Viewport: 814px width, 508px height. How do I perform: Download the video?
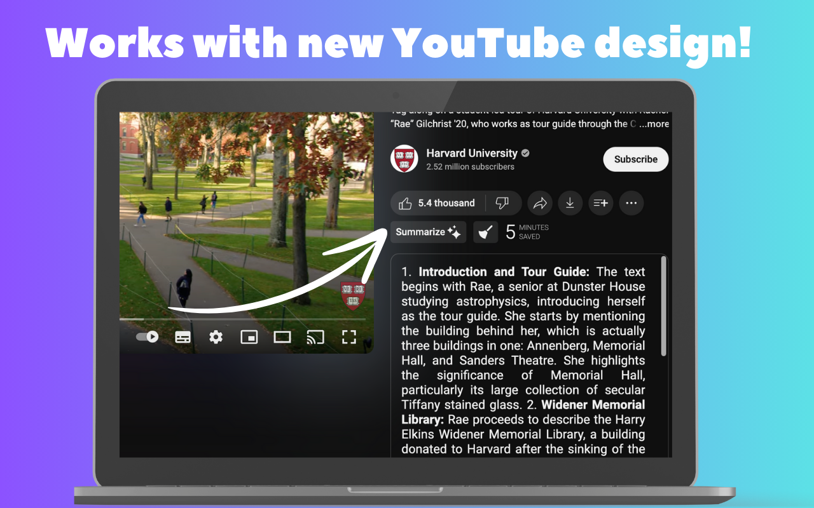click(570, 203)
